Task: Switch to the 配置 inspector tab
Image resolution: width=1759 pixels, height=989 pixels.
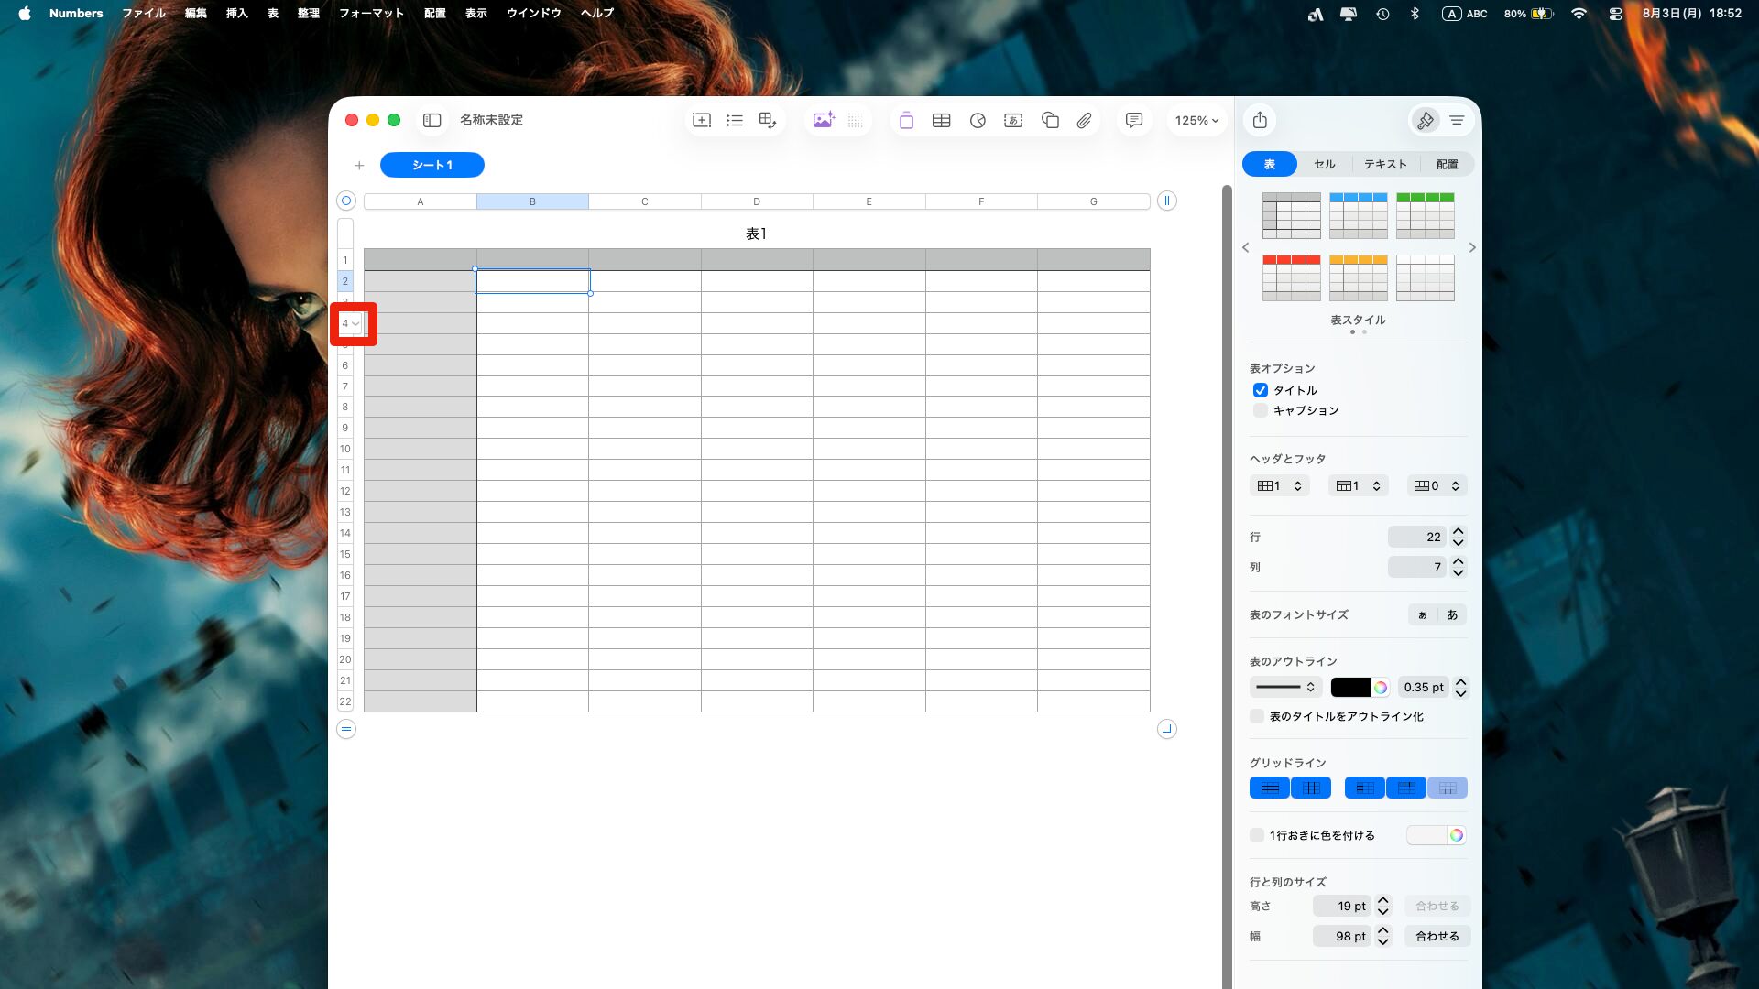Action: click(x=1448, y=164)
